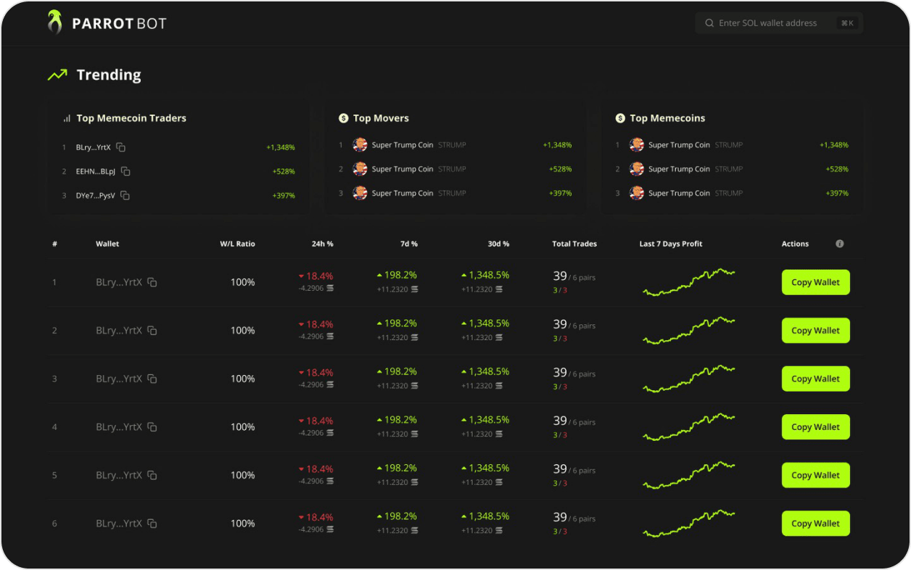This screenshot has height=570, width=911.
Task: Copy the DYe7...PysV trader address
Action: pos(125,195)
